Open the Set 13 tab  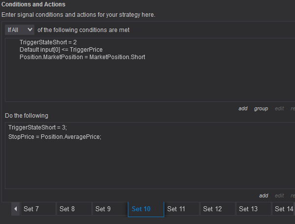[x=248, y=209]
